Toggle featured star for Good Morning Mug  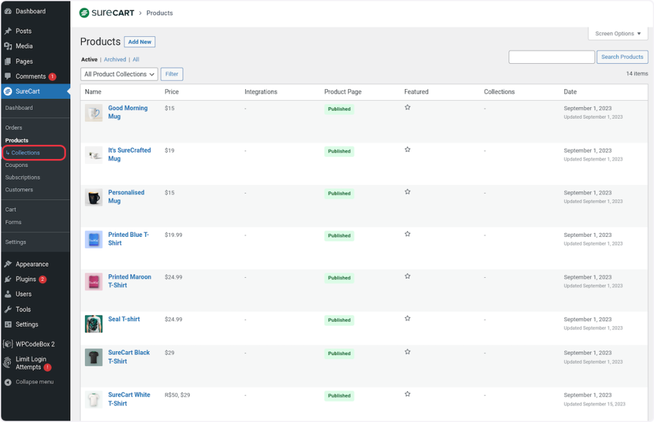click(407, 107)
